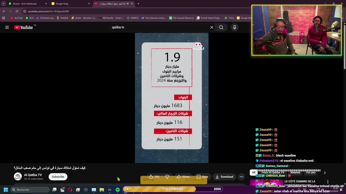This screenshot has height=194, width=346.
Task: Dislike the video with thumbs down
Action: (167, 177)
